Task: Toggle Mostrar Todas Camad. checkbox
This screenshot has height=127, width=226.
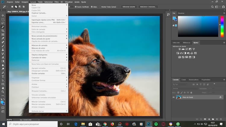Action: (x=100, y=7)
